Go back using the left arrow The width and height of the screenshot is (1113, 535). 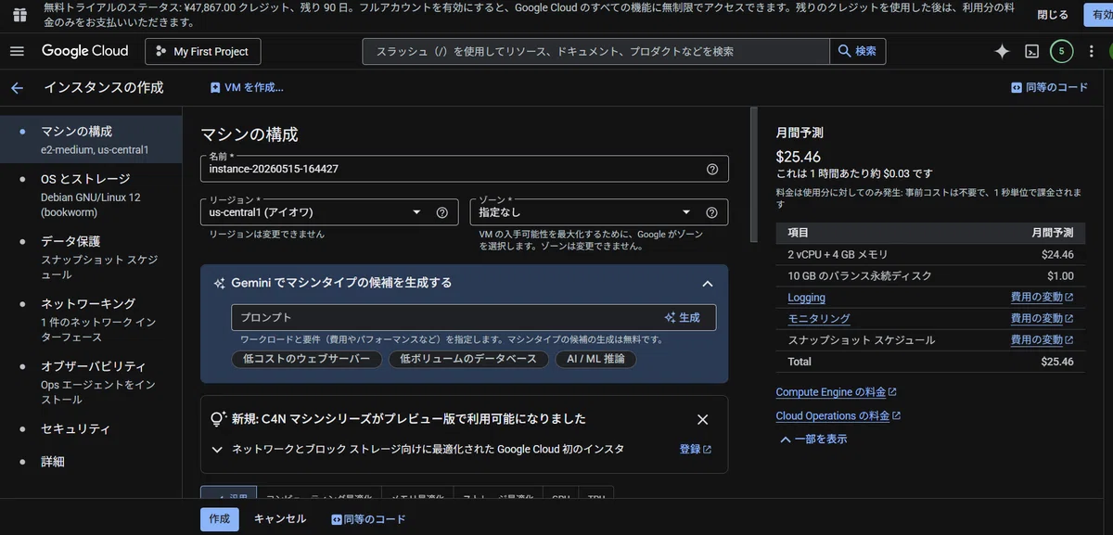coord(17,88)
